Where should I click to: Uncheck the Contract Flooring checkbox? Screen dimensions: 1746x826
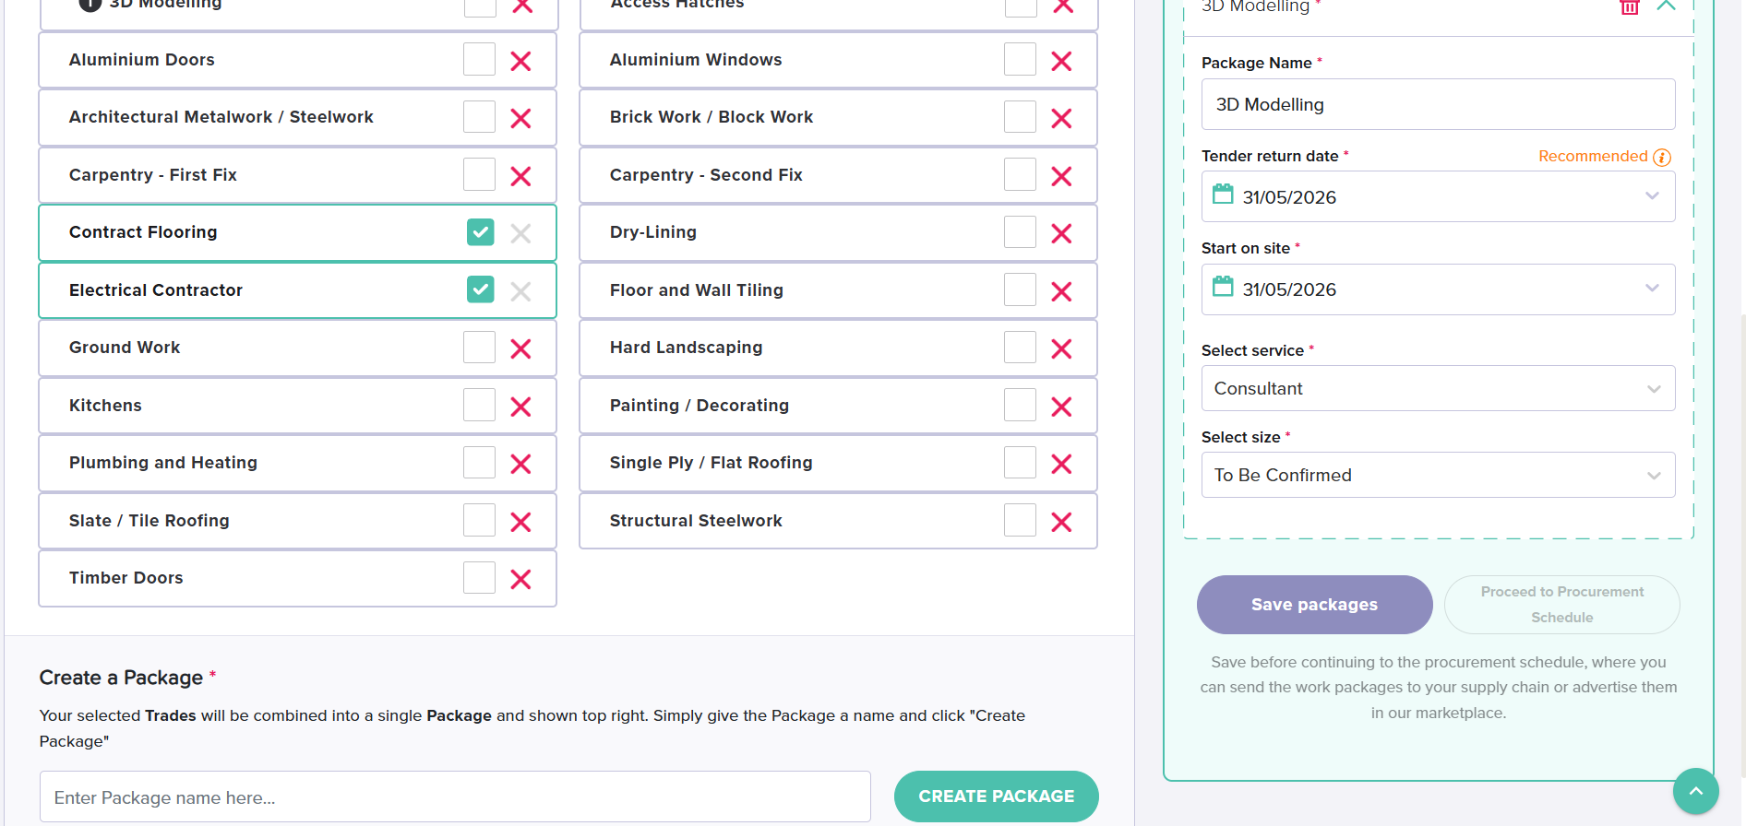coord(480,232)
